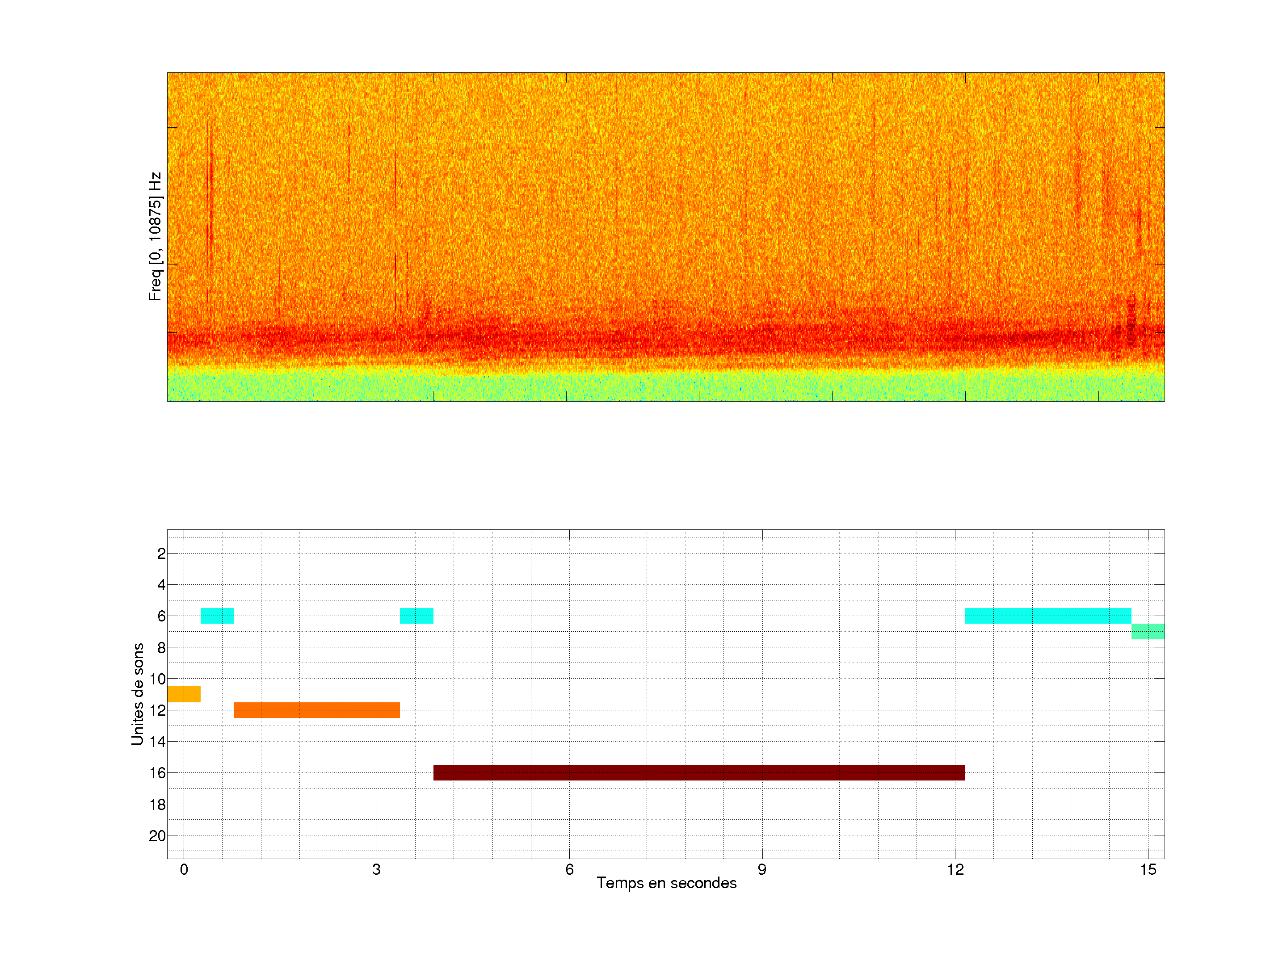The image size is (1287, 965).
Task: Click the 'Temps en secondes' axis label
Action: (x=666, y=883)
